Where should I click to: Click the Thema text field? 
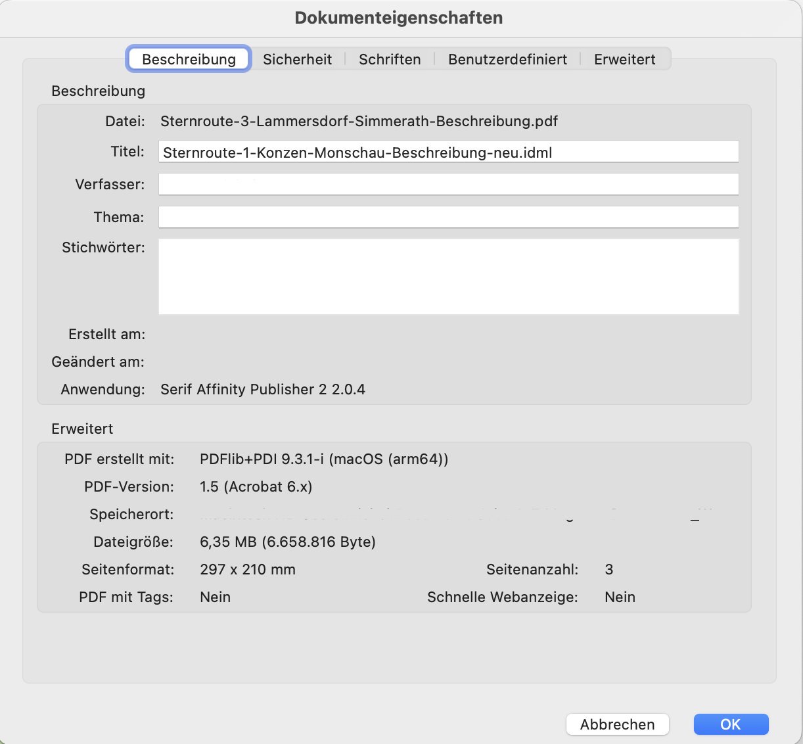(448, 218)
